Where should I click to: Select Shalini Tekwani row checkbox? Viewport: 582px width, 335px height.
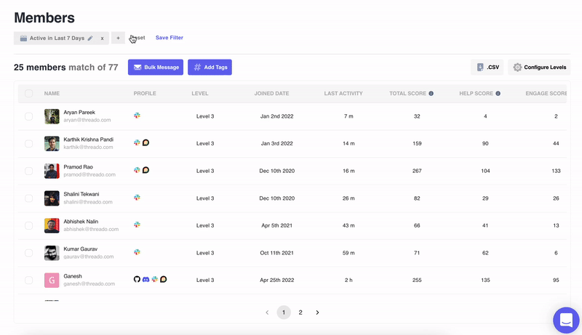click(x=28, y=198)
